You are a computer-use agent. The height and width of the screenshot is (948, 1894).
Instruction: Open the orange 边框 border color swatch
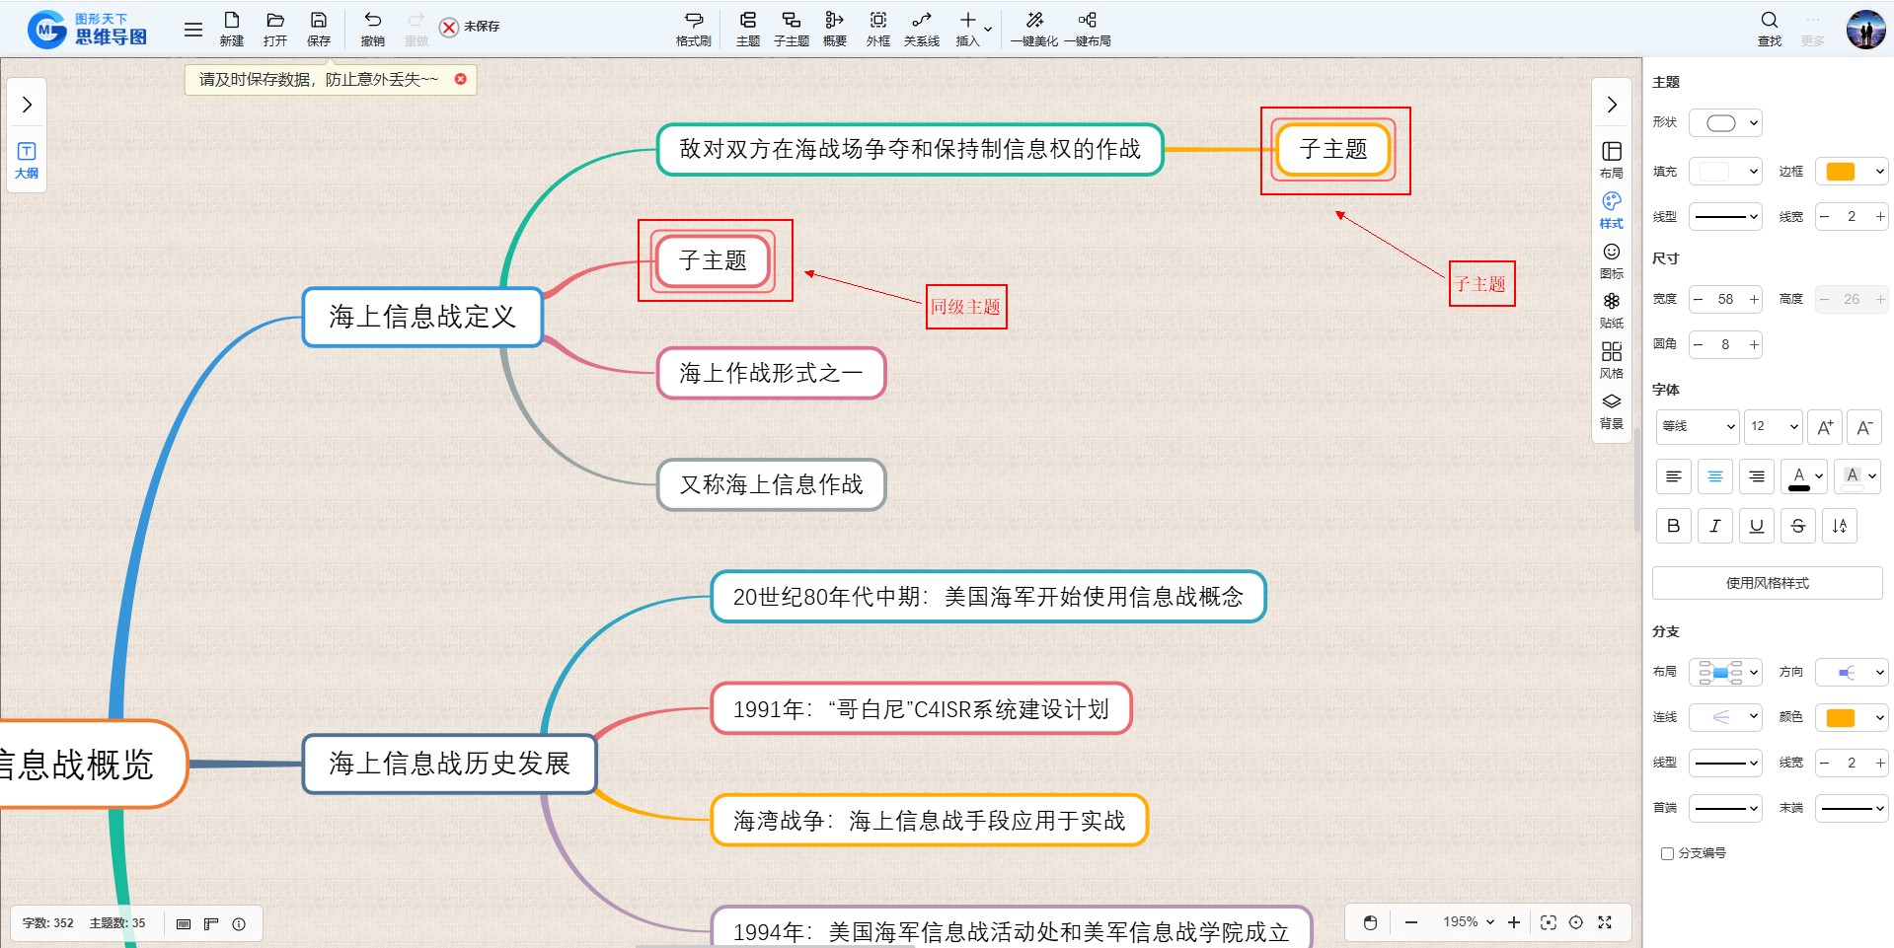1851,172
